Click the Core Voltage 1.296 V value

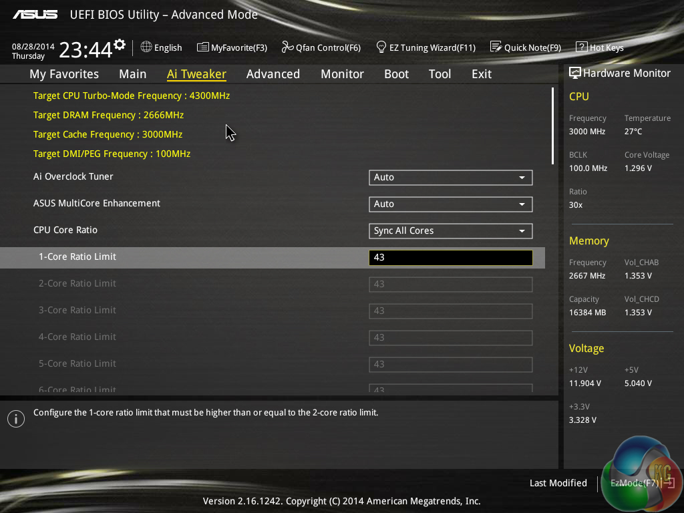[638, 168]
